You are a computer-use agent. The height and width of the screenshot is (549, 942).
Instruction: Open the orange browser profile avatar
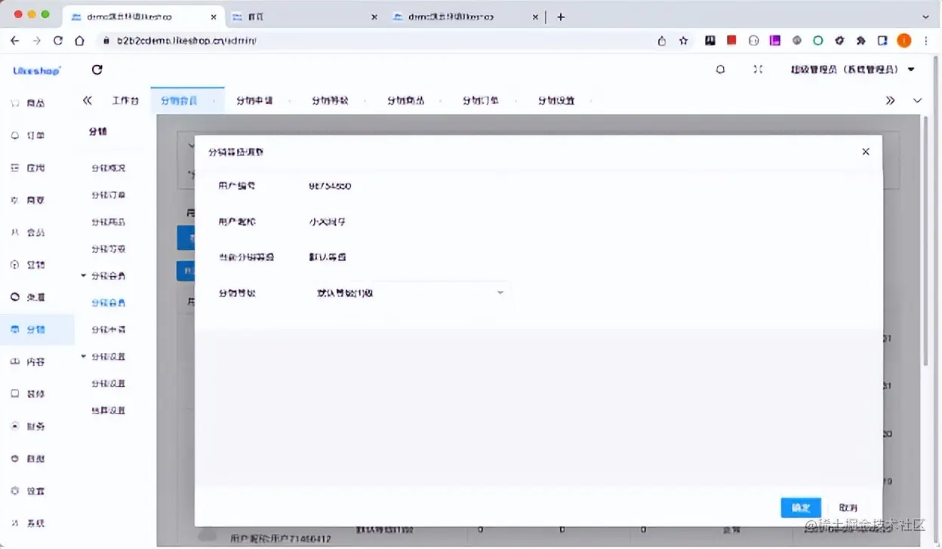point(904,41)
